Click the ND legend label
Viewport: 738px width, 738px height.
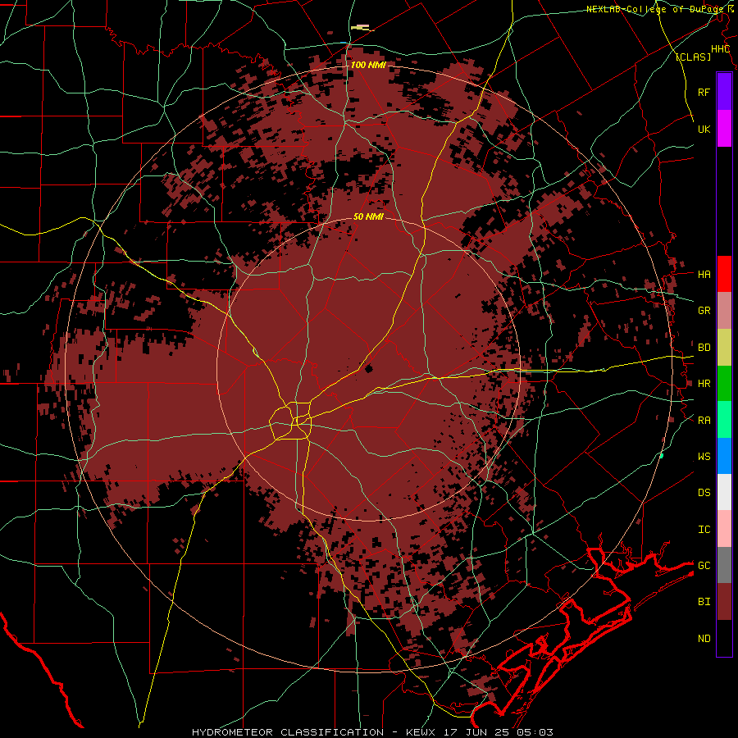[704, 639]
